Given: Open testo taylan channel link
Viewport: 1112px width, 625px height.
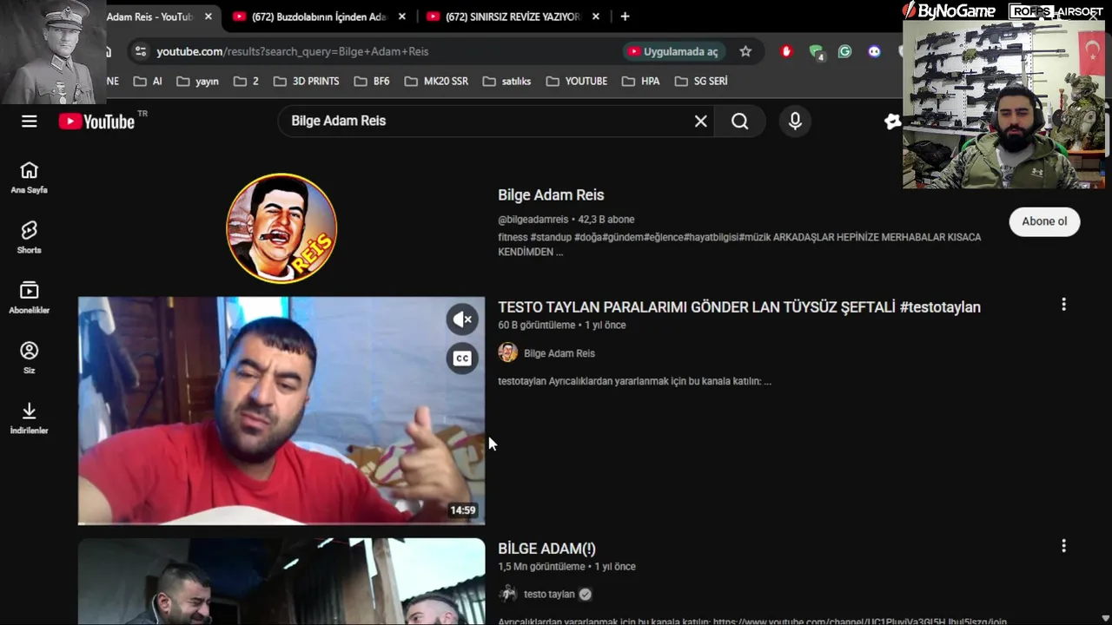Looking at the screenshot, I should point(549,595).
